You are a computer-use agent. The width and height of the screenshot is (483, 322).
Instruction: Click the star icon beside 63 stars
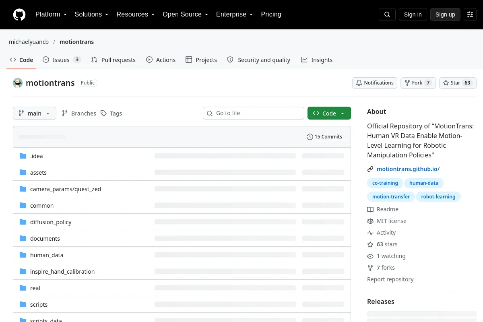click(370, 244)
